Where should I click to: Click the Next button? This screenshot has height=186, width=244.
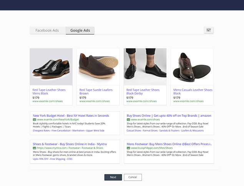click(113, 177)
